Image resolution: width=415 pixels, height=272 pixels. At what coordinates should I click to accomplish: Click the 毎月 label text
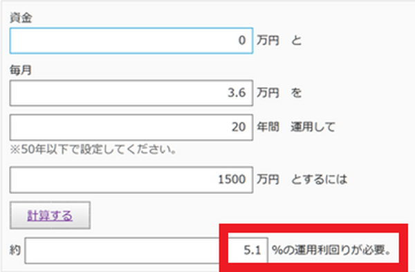pos(21,70)
